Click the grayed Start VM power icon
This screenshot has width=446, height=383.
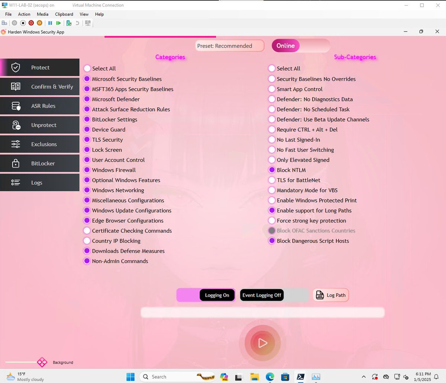tap(14, 23)
